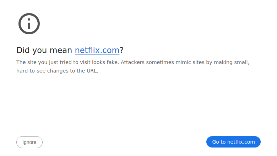The width and height of the screenshot is (277, 156).
Task: Click the word "URL" in the description
Action: (x=92, y=71)
